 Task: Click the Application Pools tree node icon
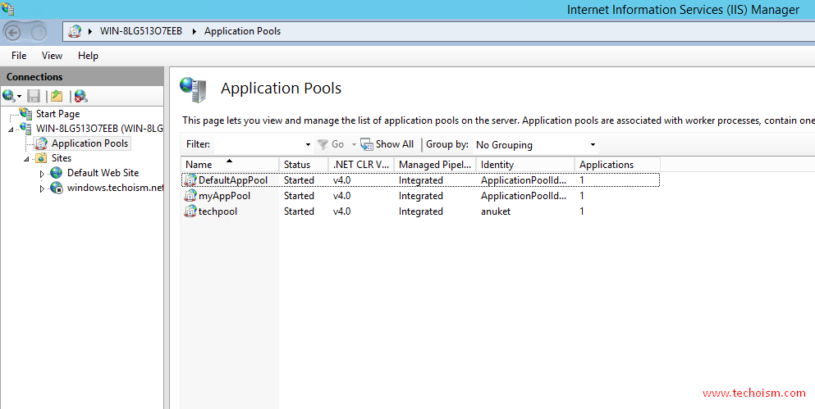click(41, 143)
